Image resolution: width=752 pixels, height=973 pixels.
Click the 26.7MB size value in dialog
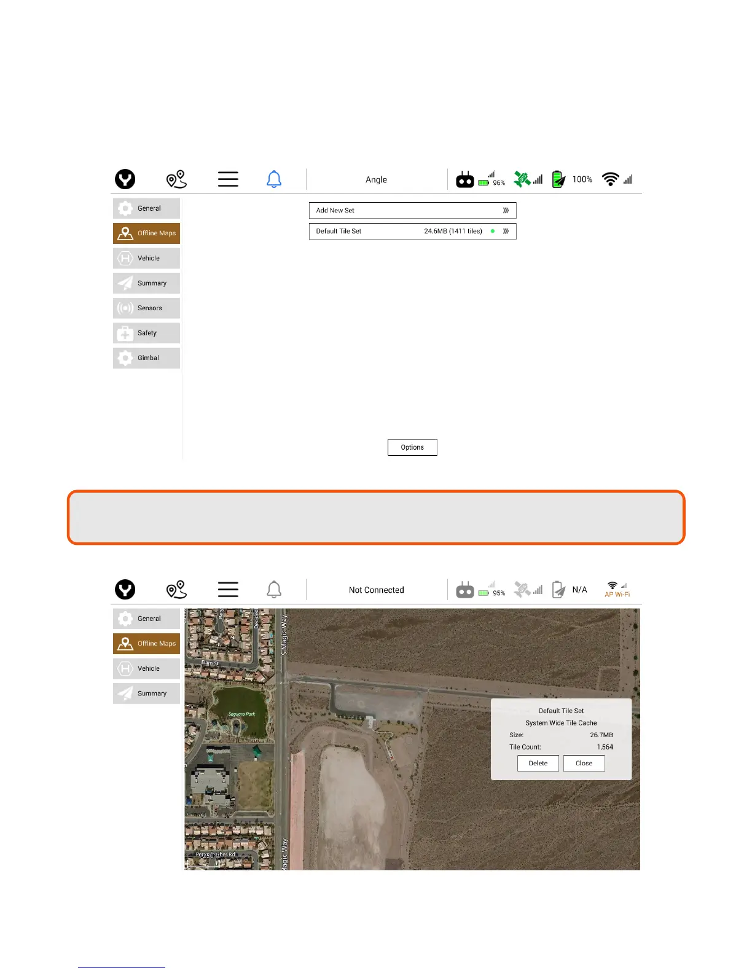pyautogui.click(x=601, y=735)
